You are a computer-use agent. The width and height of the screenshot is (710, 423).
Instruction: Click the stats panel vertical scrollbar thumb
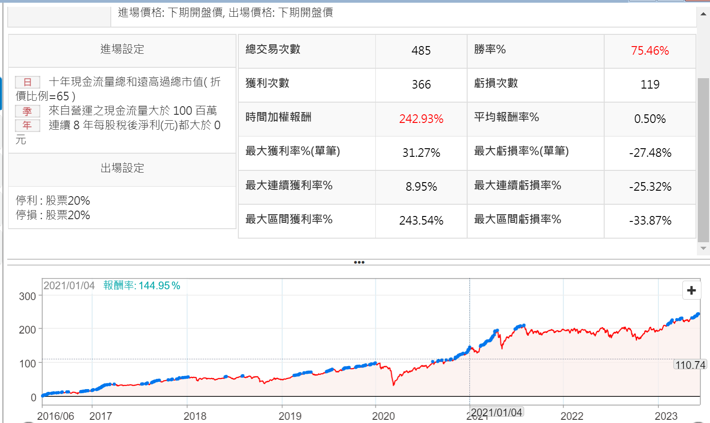click(703, 160)
